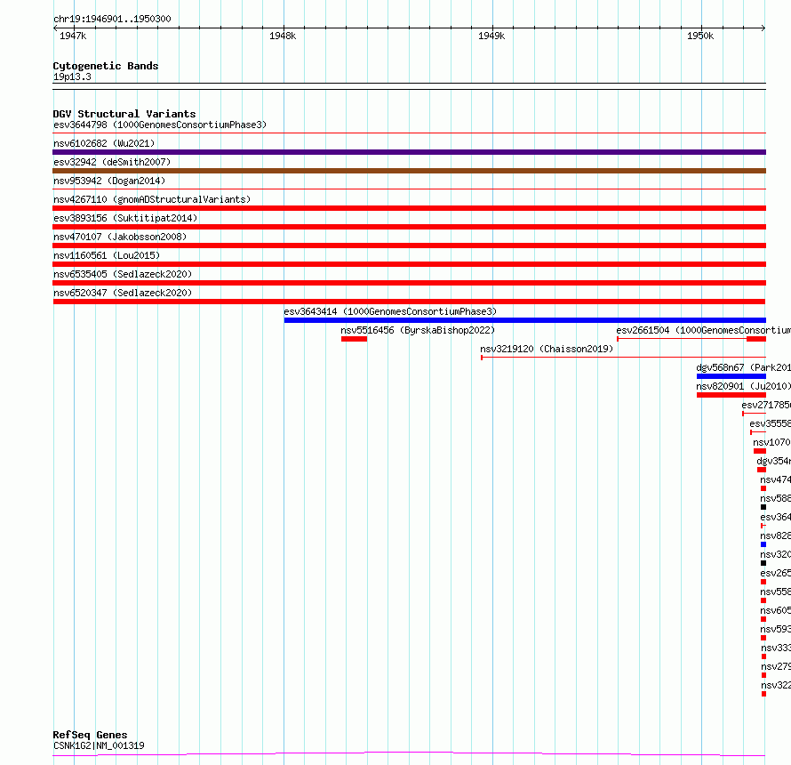The width and height of the screenshot is (791, 765).
Task: Select the Cytogenetic Bands track title
Action: (106, 66)
